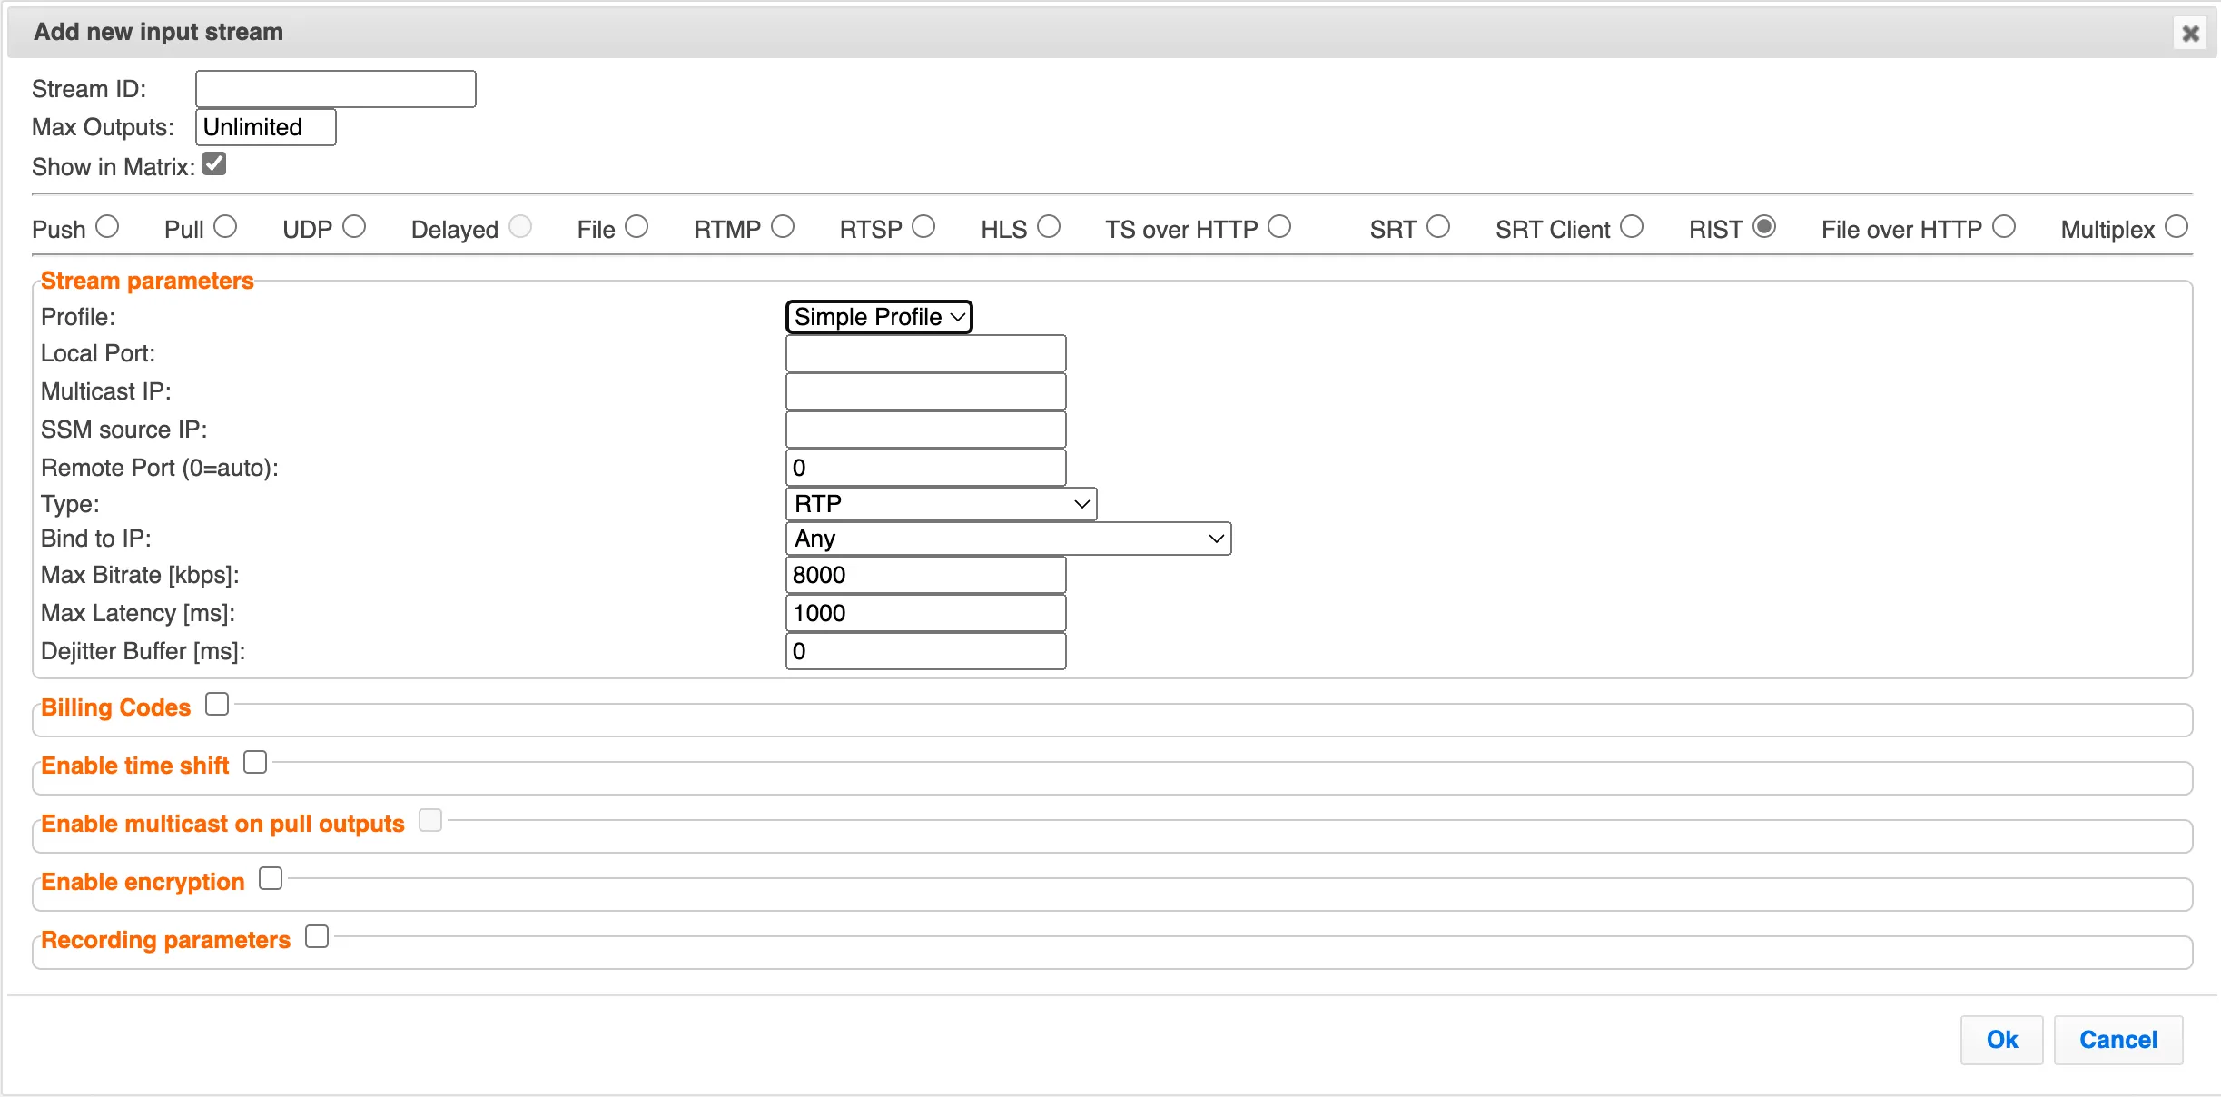Enable Recording parameters checkbox
The image size is (2221, 1097).
tap(317, 937)
